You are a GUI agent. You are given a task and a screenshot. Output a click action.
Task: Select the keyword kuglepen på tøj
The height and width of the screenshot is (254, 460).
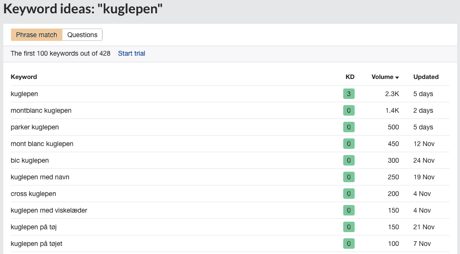(34, 227)
